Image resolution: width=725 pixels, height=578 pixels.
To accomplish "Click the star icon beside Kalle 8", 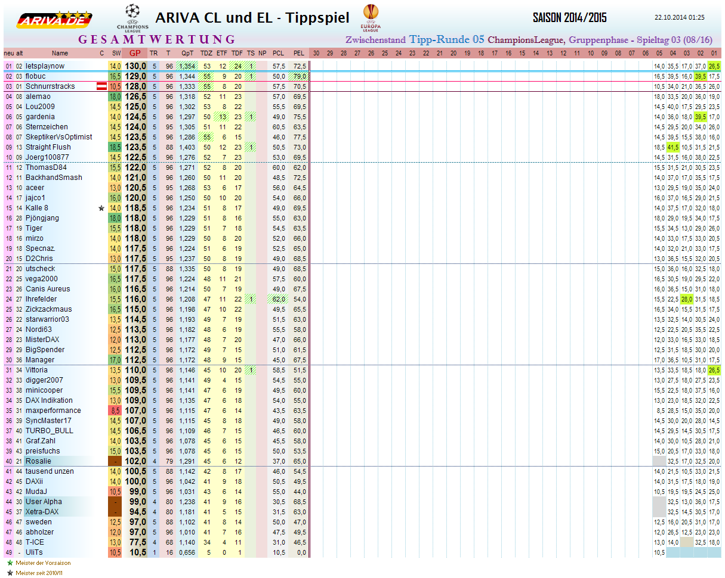I will coord(101,208).
